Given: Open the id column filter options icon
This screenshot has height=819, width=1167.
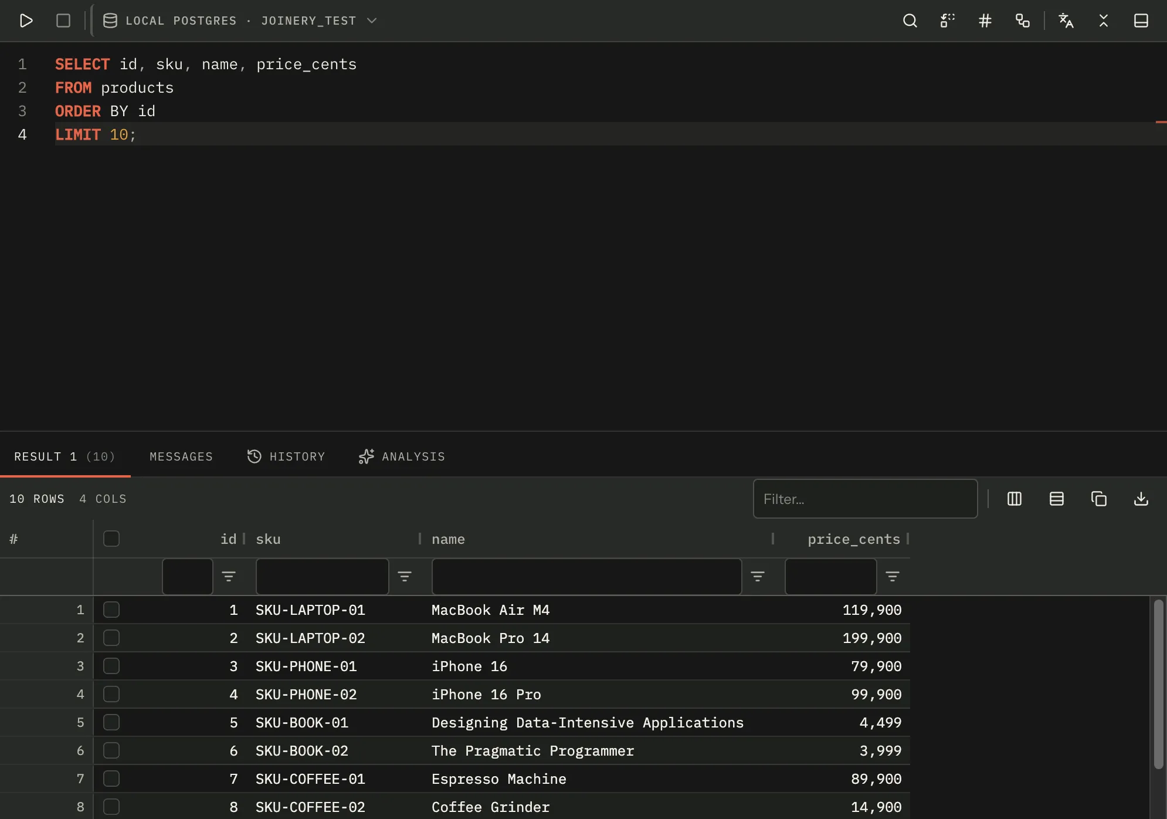Looking at the screenshot, I should [x=229, y=576].
